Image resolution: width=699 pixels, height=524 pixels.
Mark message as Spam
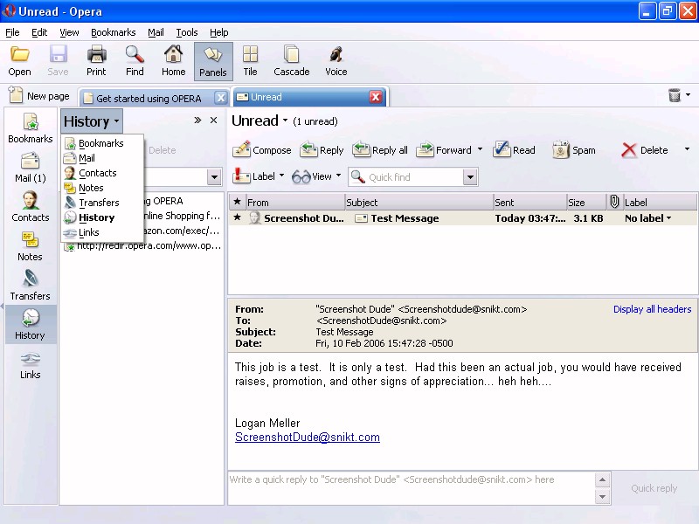pos(561,150)
